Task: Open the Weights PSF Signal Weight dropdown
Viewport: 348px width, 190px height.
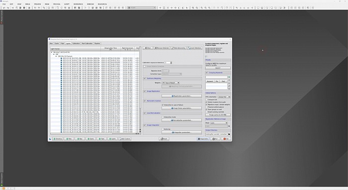Action: coord(171,83)
